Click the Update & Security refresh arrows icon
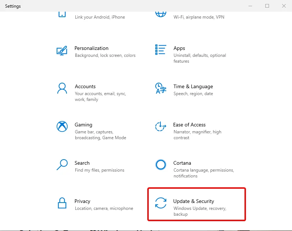The height and width of the screenshot is (231, 292). [x=161, y=203]
